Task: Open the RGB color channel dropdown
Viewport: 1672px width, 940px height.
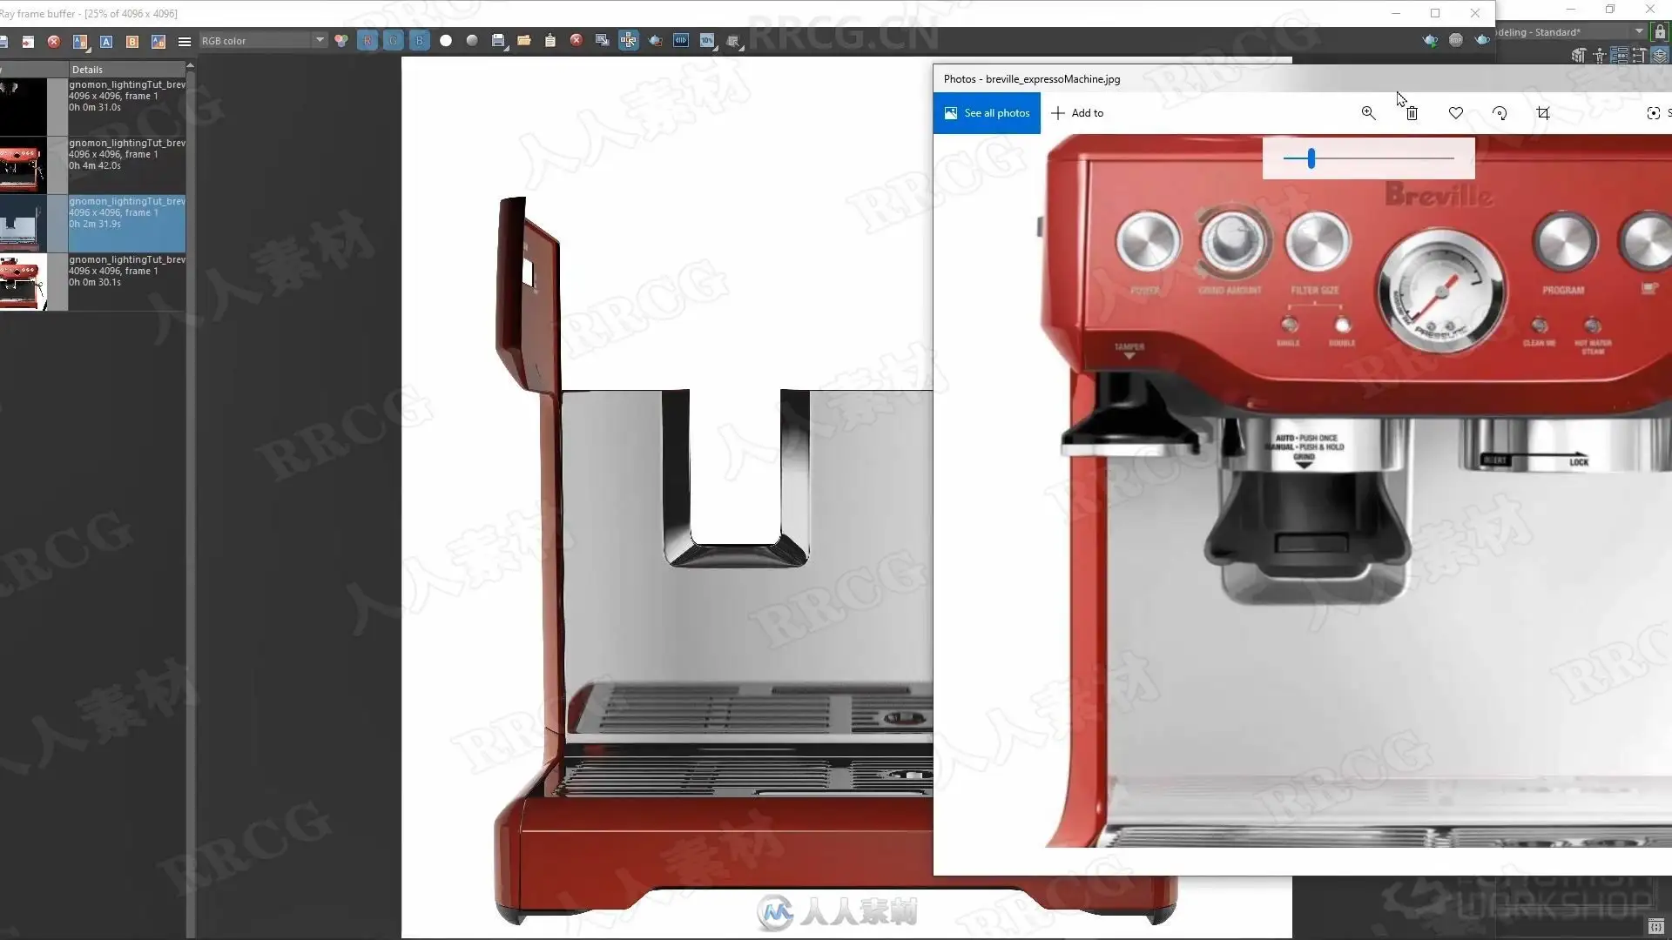Action: point(262,41)
